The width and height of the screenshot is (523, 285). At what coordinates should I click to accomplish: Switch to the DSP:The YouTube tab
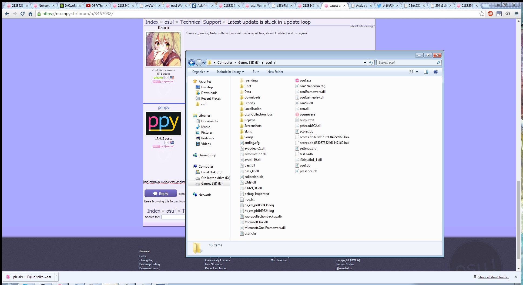click(97, 5)
